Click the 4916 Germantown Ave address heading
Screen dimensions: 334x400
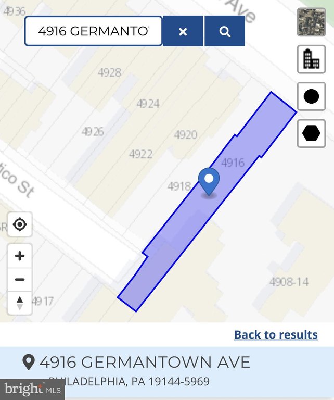tap(145, 362)
